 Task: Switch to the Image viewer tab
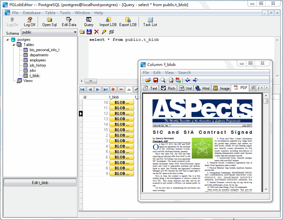coord(221,88)
